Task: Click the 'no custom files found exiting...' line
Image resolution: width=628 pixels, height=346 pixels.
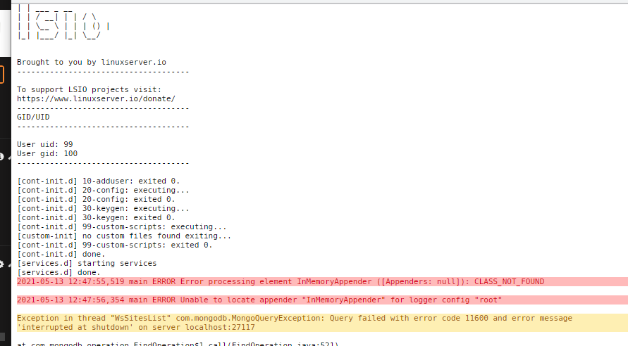Action: click(x=124, y=236)
